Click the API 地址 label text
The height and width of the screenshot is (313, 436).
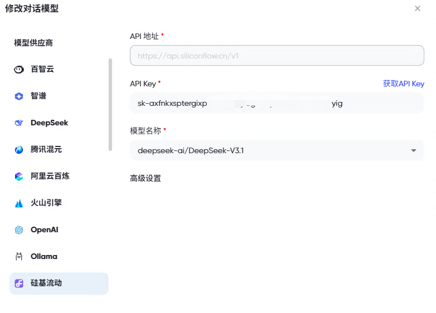pos(144,36)
